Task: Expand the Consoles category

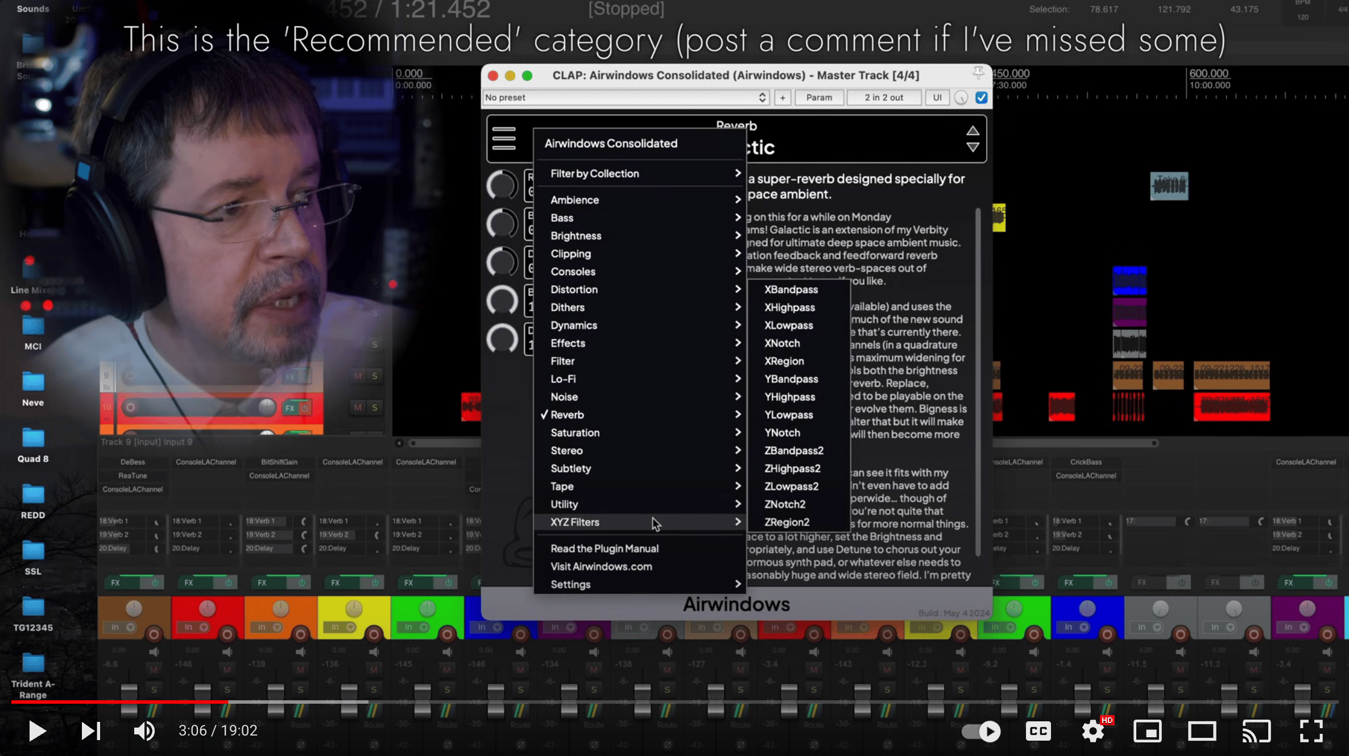Action: 640,271
